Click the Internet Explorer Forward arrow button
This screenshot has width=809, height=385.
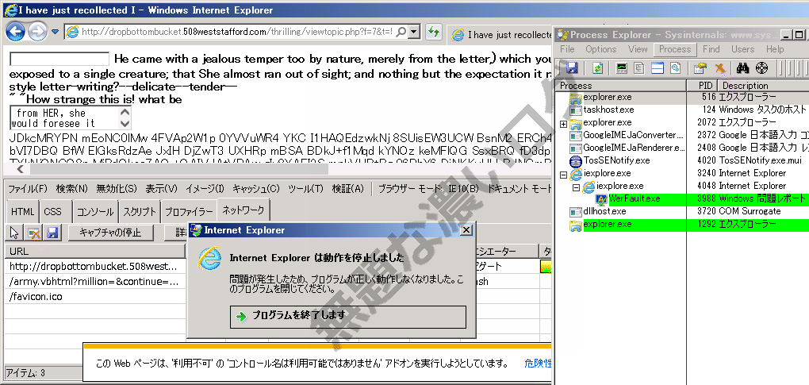point(38,32)
